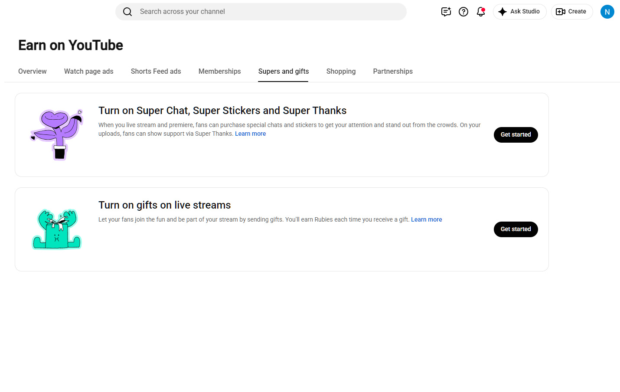Open Learn more link for Super Thanks

click(251, 134)
